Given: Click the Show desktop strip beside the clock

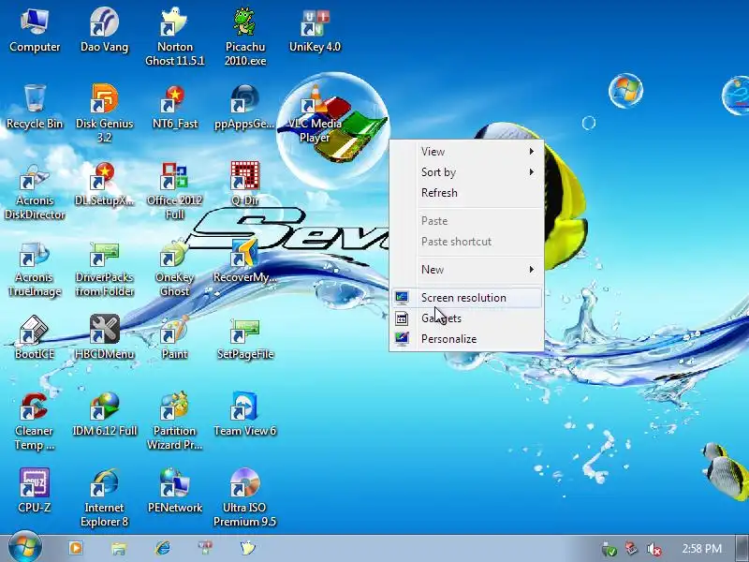Looking at the screenshot, I should (x=742, y=548).
